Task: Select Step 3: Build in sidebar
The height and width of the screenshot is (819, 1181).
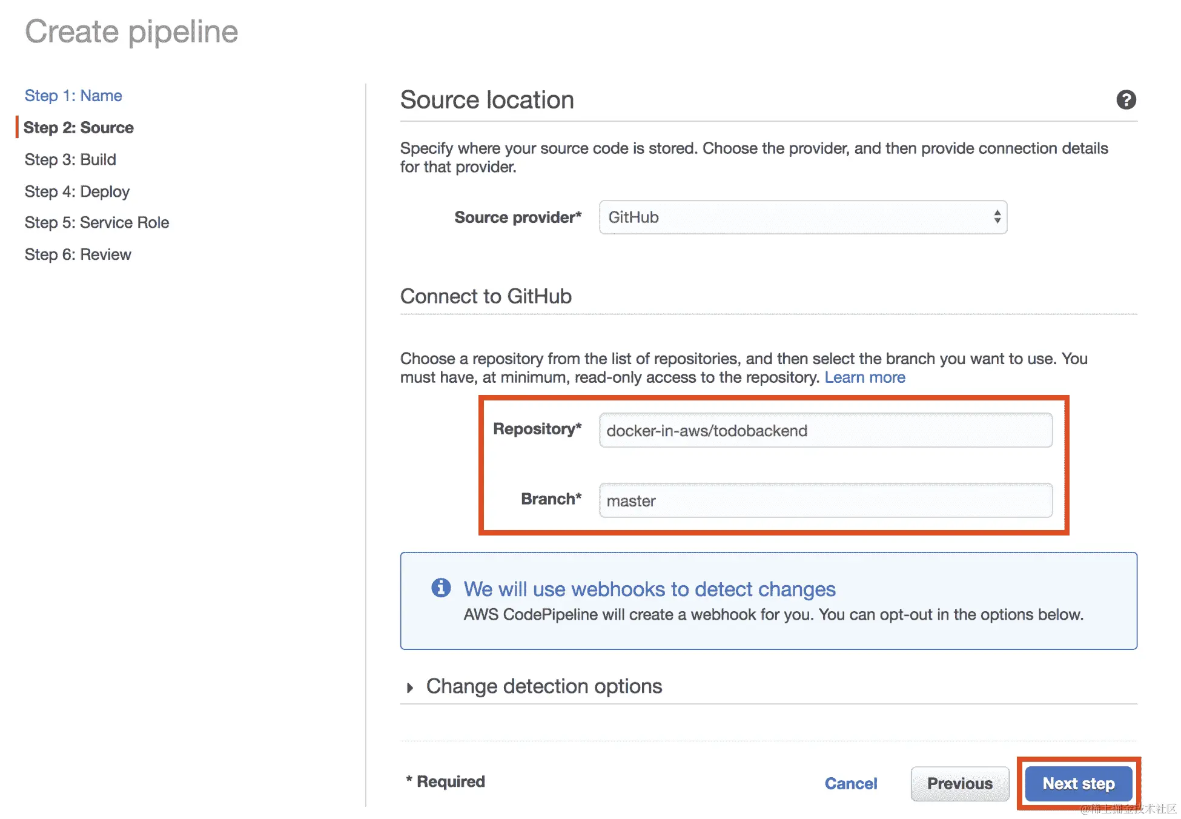Action: [x=70, y=160]
